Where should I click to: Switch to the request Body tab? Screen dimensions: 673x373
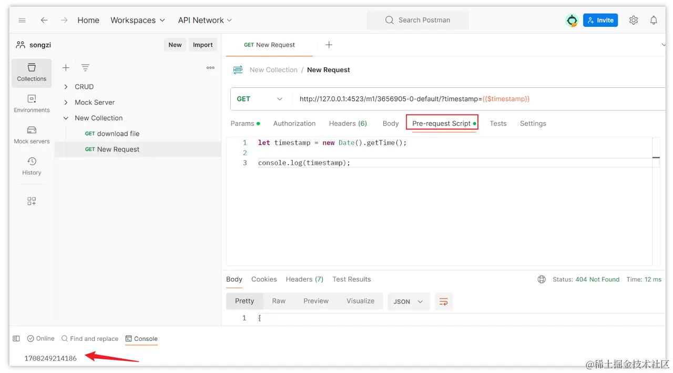tap(391, 123)
